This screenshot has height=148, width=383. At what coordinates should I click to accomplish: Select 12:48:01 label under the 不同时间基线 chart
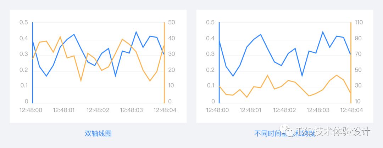pos(251,110)
